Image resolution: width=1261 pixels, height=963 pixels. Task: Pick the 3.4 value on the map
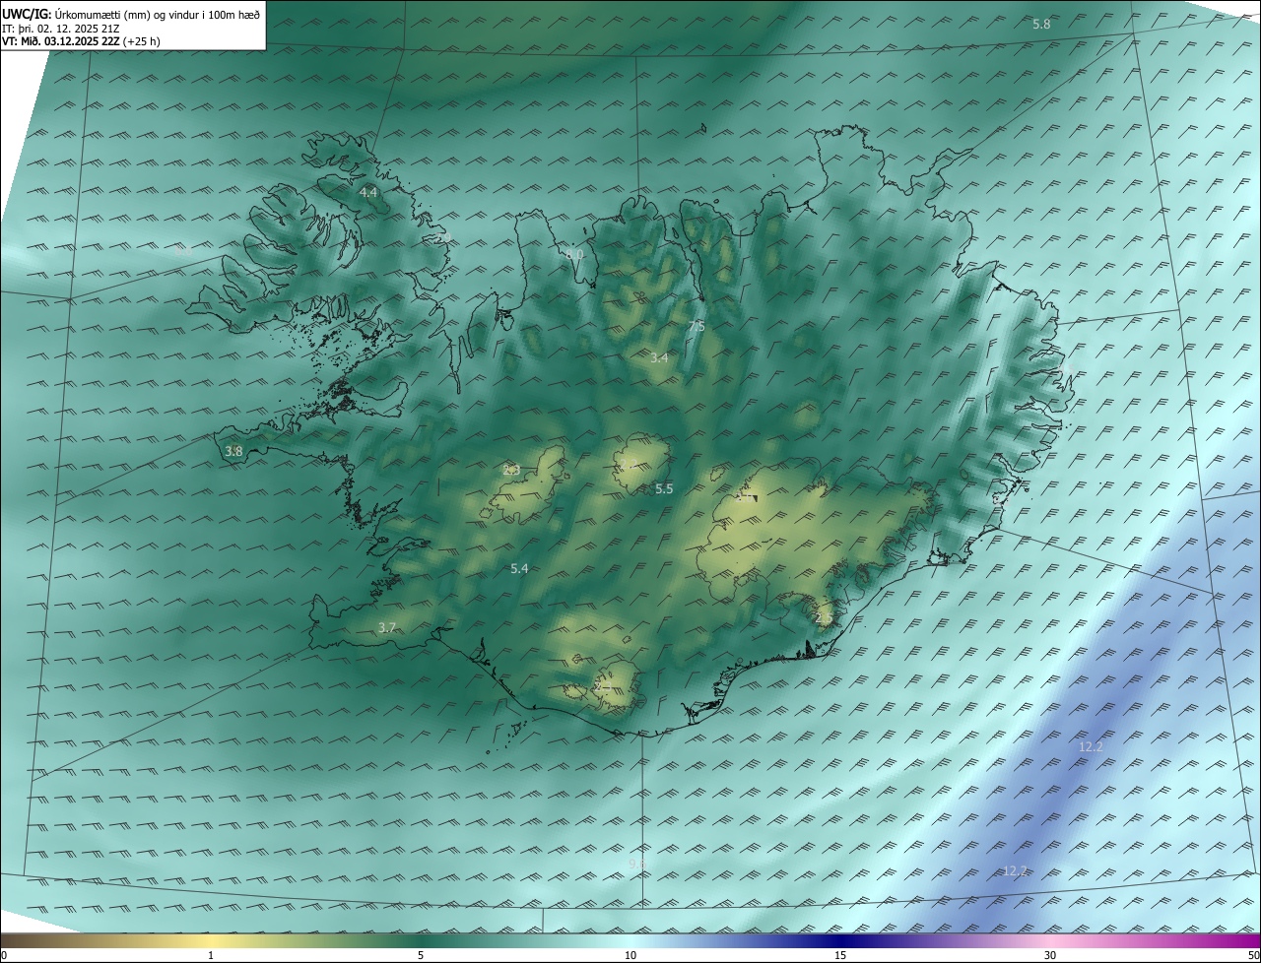click(659, 358)
